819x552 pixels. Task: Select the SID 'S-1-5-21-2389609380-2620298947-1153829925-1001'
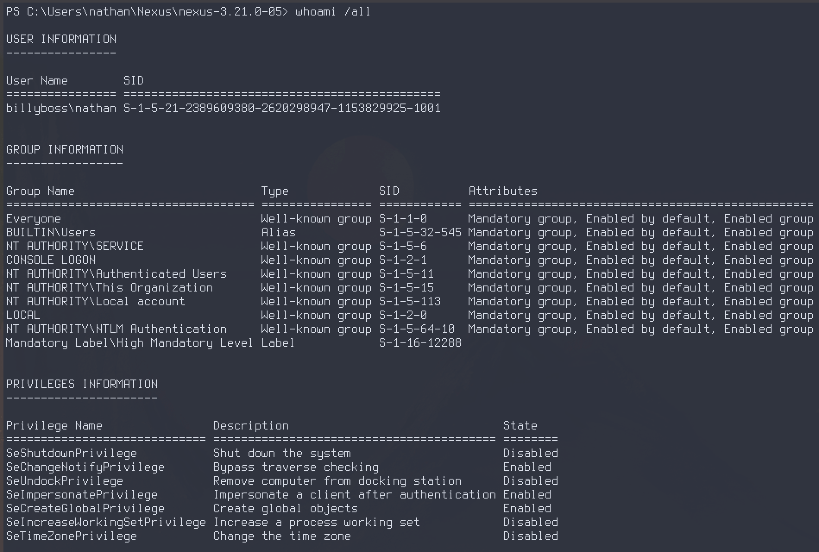282,108
